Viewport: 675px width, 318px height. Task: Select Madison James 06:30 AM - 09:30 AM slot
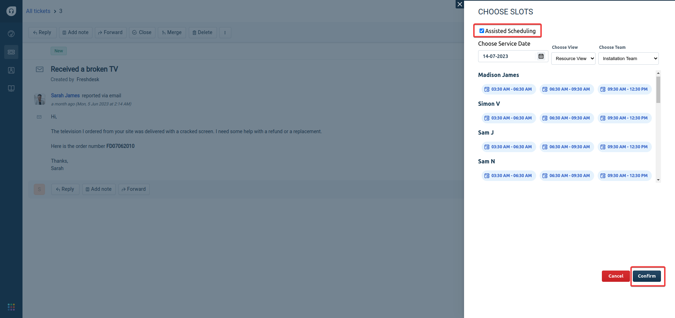pos(566,89)
